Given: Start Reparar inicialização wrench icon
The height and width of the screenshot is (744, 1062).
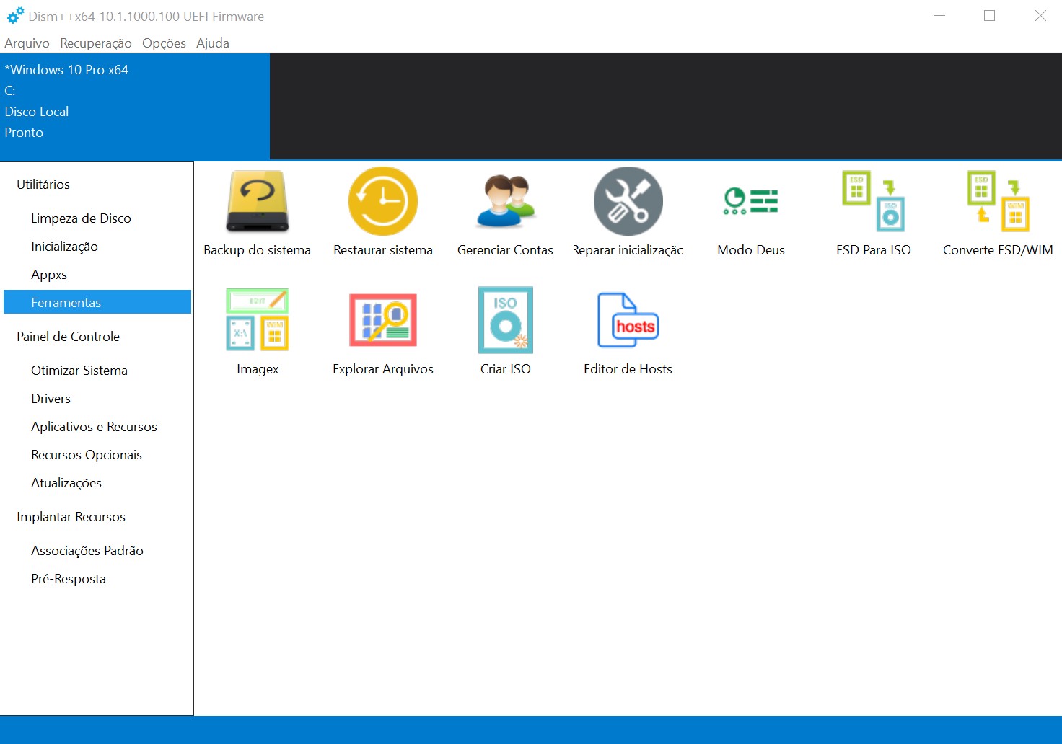Looking at the screenshot, I should point(628,201).
